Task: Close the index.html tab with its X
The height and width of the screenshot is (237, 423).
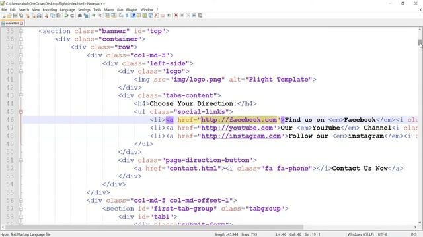Action: pos(21,24)
